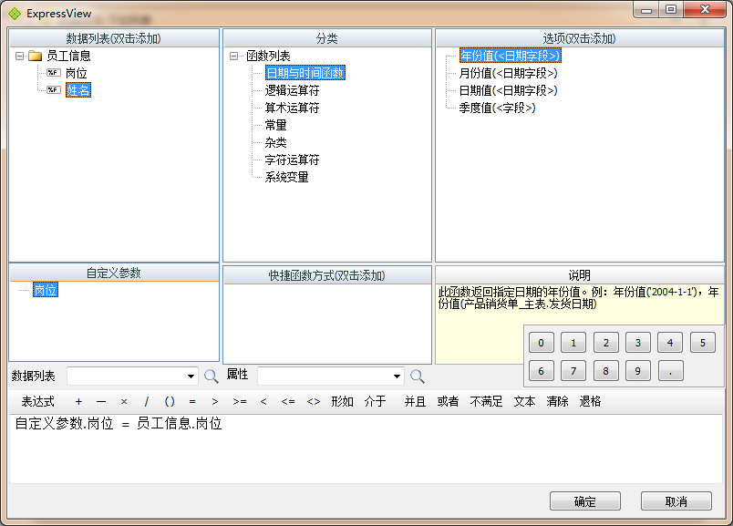This screenshot has height=526, width=733.
Task: Select 岗位 in 自定义参数 panel
Action: pyautogui.click(x=46, y=290)
